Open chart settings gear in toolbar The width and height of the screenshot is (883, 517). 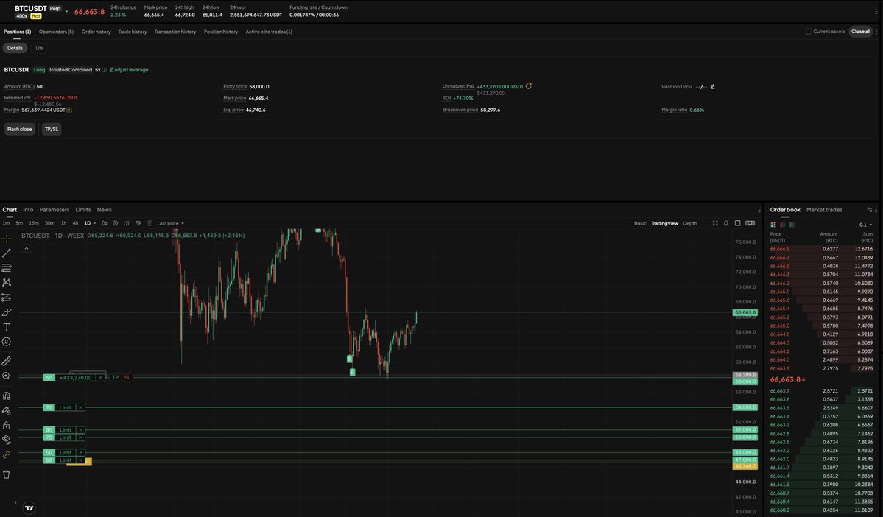(116, 224)
